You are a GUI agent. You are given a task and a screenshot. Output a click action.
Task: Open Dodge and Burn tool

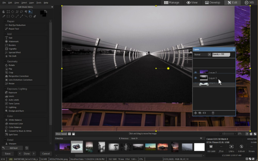14,111
